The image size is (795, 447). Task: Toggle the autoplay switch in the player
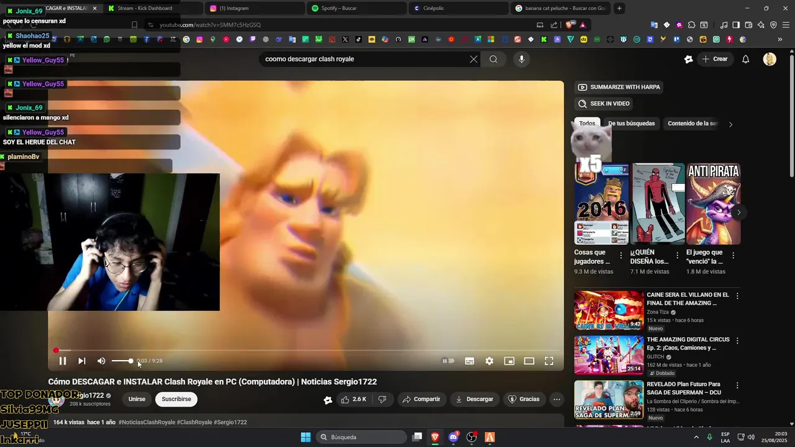(x=448, y=361)
